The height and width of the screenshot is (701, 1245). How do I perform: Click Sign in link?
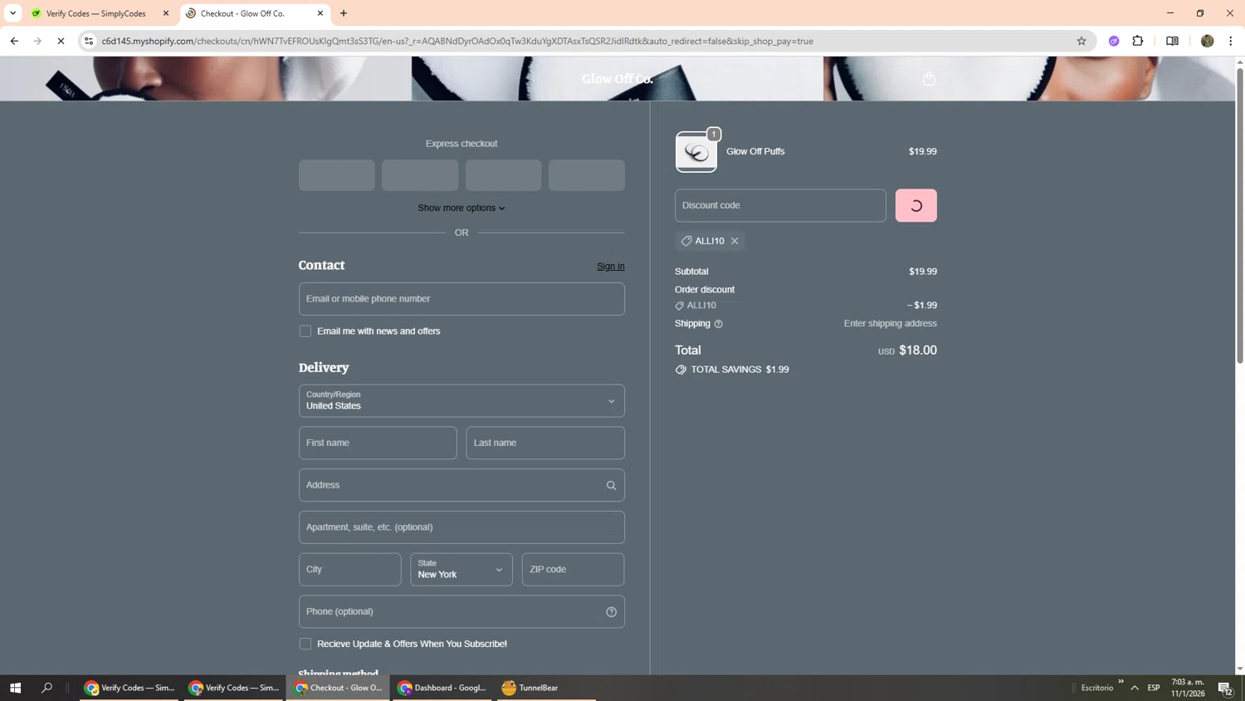click(611, 267)
